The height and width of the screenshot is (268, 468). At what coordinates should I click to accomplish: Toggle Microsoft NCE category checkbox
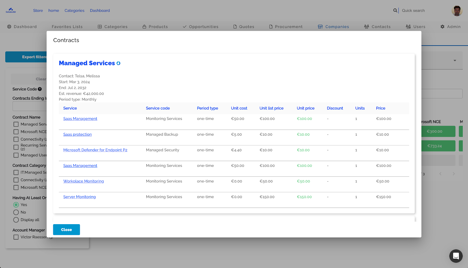coord(16,188)
